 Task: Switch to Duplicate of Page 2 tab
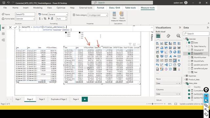pyautogui.click(x=59, y=99)
